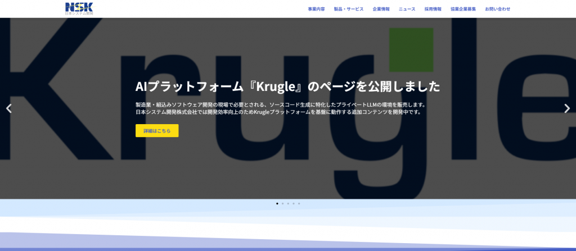Viewport: 576px width, 251px height.
Task: Select the fifth carousel pagination dot
Action: pyautogui.click(x=299, y=203)
